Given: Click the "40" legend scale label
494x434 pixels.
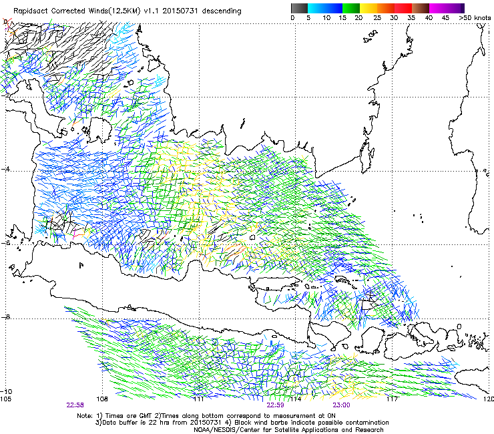Looking at the screenshot, I should point(429,18).
